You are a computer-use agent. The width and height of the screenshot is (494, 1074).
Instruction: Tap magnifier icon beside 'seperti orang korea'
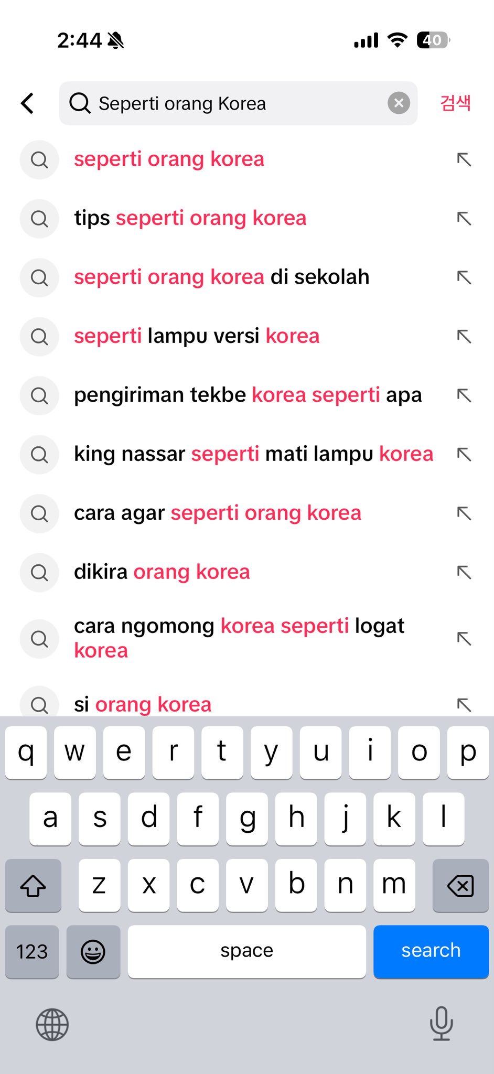coord(39,159)
